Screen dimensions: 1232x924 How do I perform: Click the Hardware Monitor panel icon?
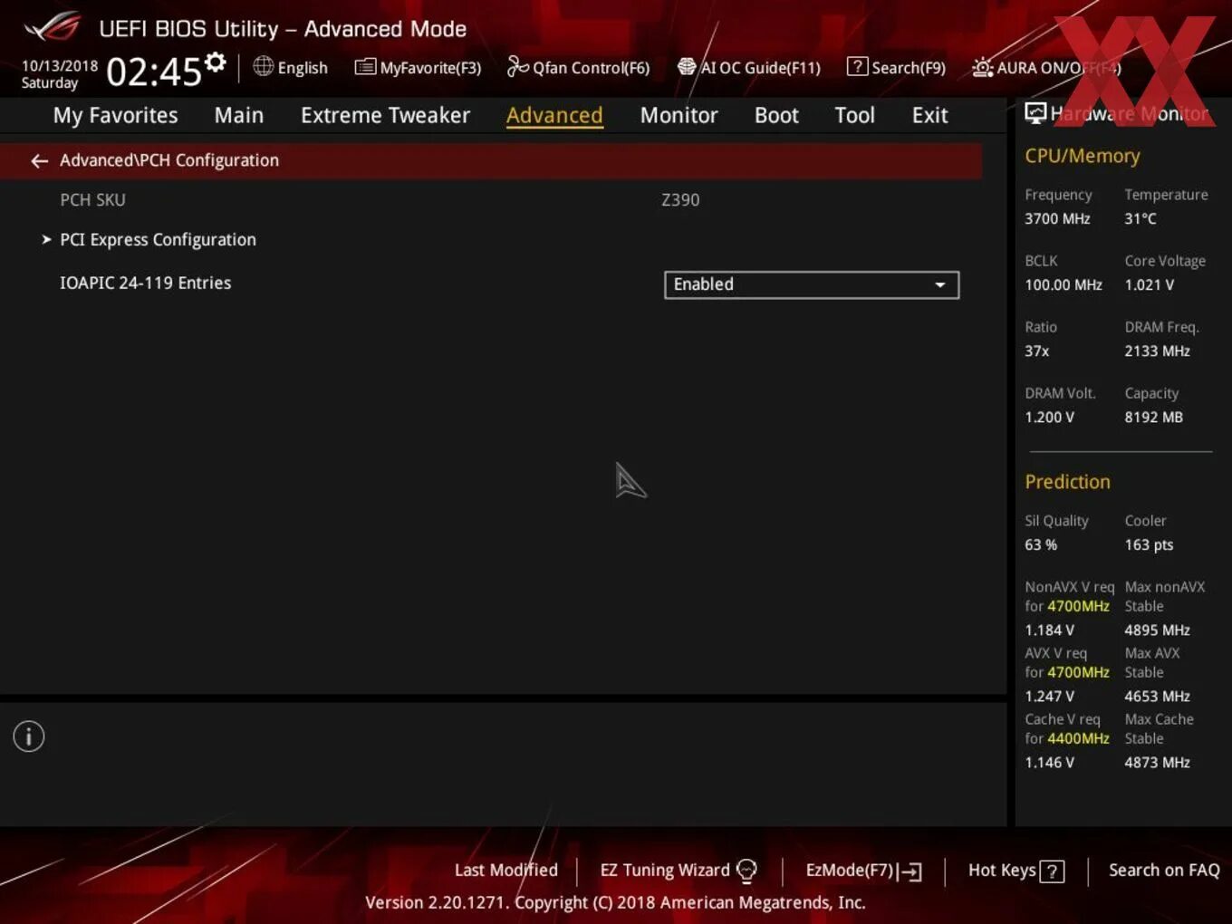pyautogui.click(x=1035, y=112)
